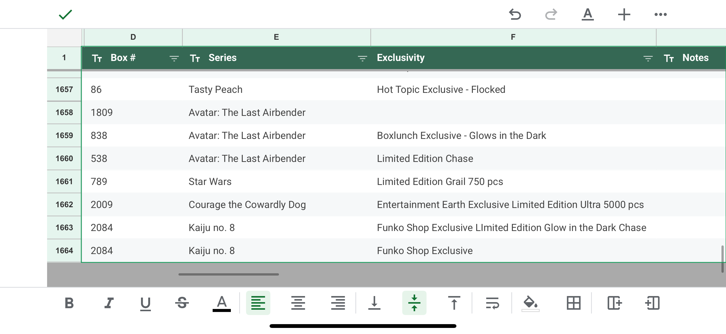726x334 pixels.
Task: Open column type icon next to Series
Action: (195, 58)
